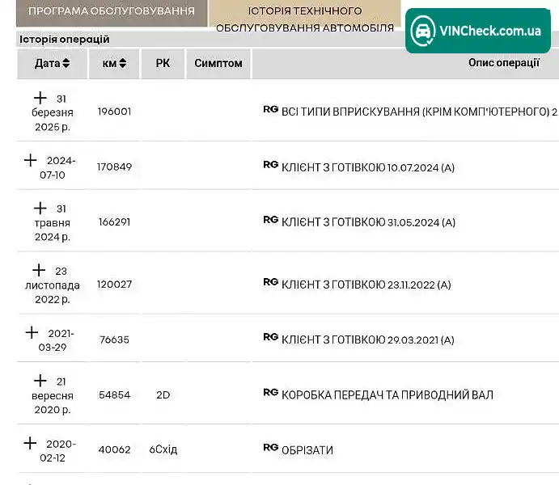This screenshot has width=559, height=485.
Task: Click RG icon beside КЛІЄНТ З ГОТІВКОЮ 10.07.2024
Action: click(x=270, y=165)
